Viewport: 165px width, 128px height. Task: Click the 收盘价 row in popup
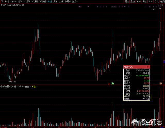[137, 83]
